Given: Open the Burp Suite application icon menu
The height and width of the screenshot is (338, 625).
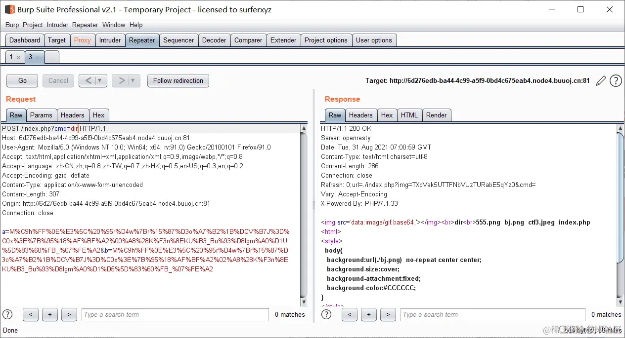Looking at the screenshot, I should 9,9.
